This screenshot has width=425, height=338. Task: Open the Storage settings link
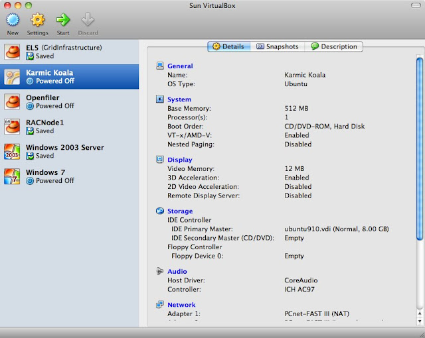tap(180, 211)
